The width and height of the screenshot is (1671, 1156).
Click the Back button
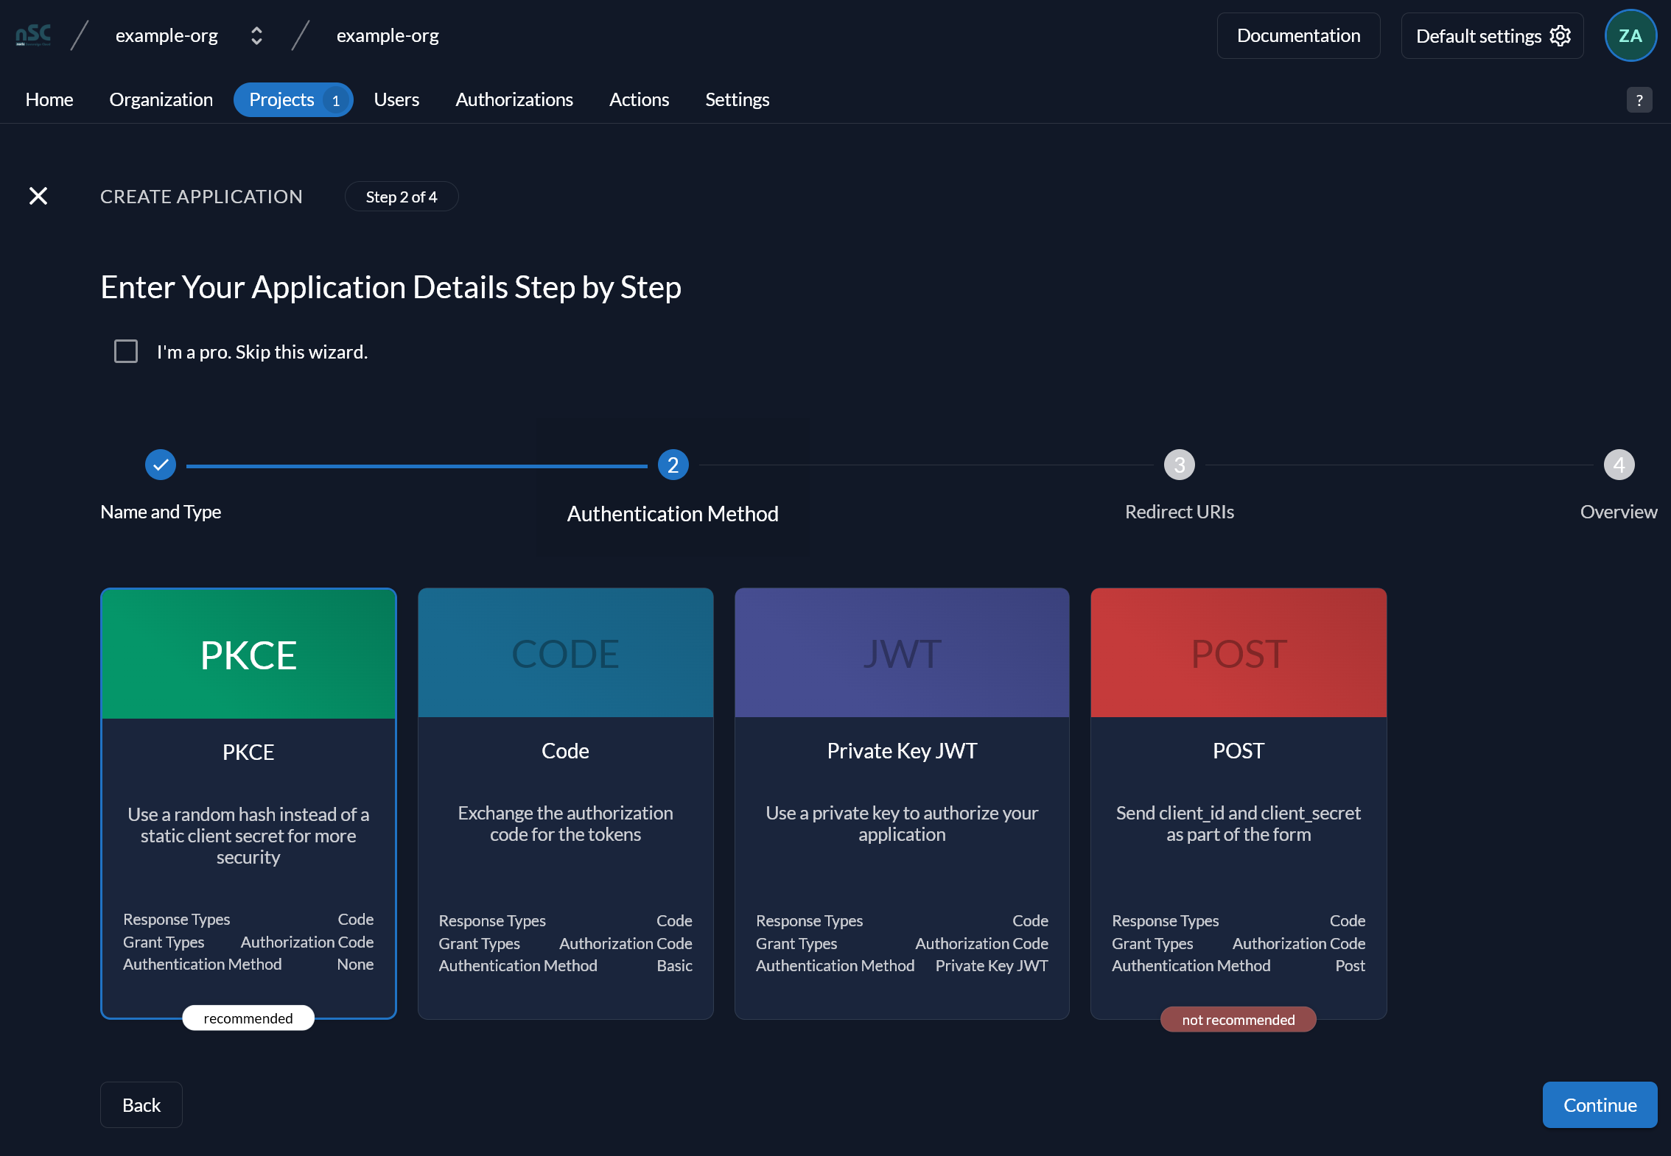141,1104
